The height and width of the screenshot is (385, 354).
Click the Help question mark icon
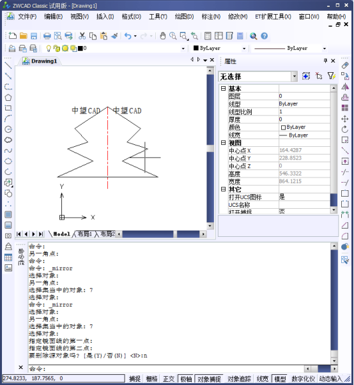[264, 36]
